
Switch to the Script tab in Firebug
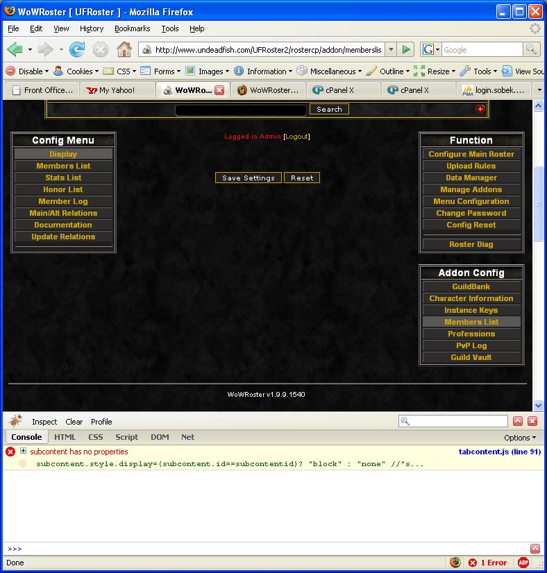click(126, 437)
